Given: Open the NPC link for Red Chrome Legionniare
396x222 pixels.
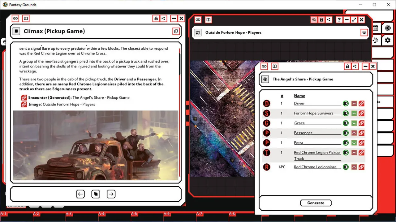Looking at the screenshot, I should click(x=361, y=167).
